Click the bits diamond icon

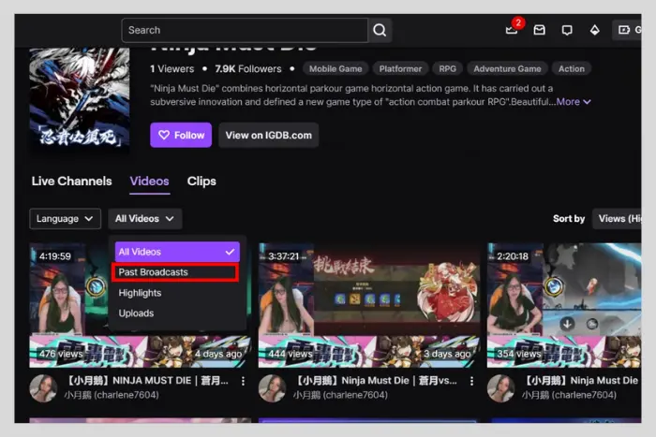594,30
